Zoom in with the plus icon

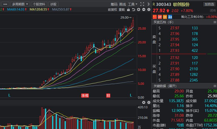139,9
